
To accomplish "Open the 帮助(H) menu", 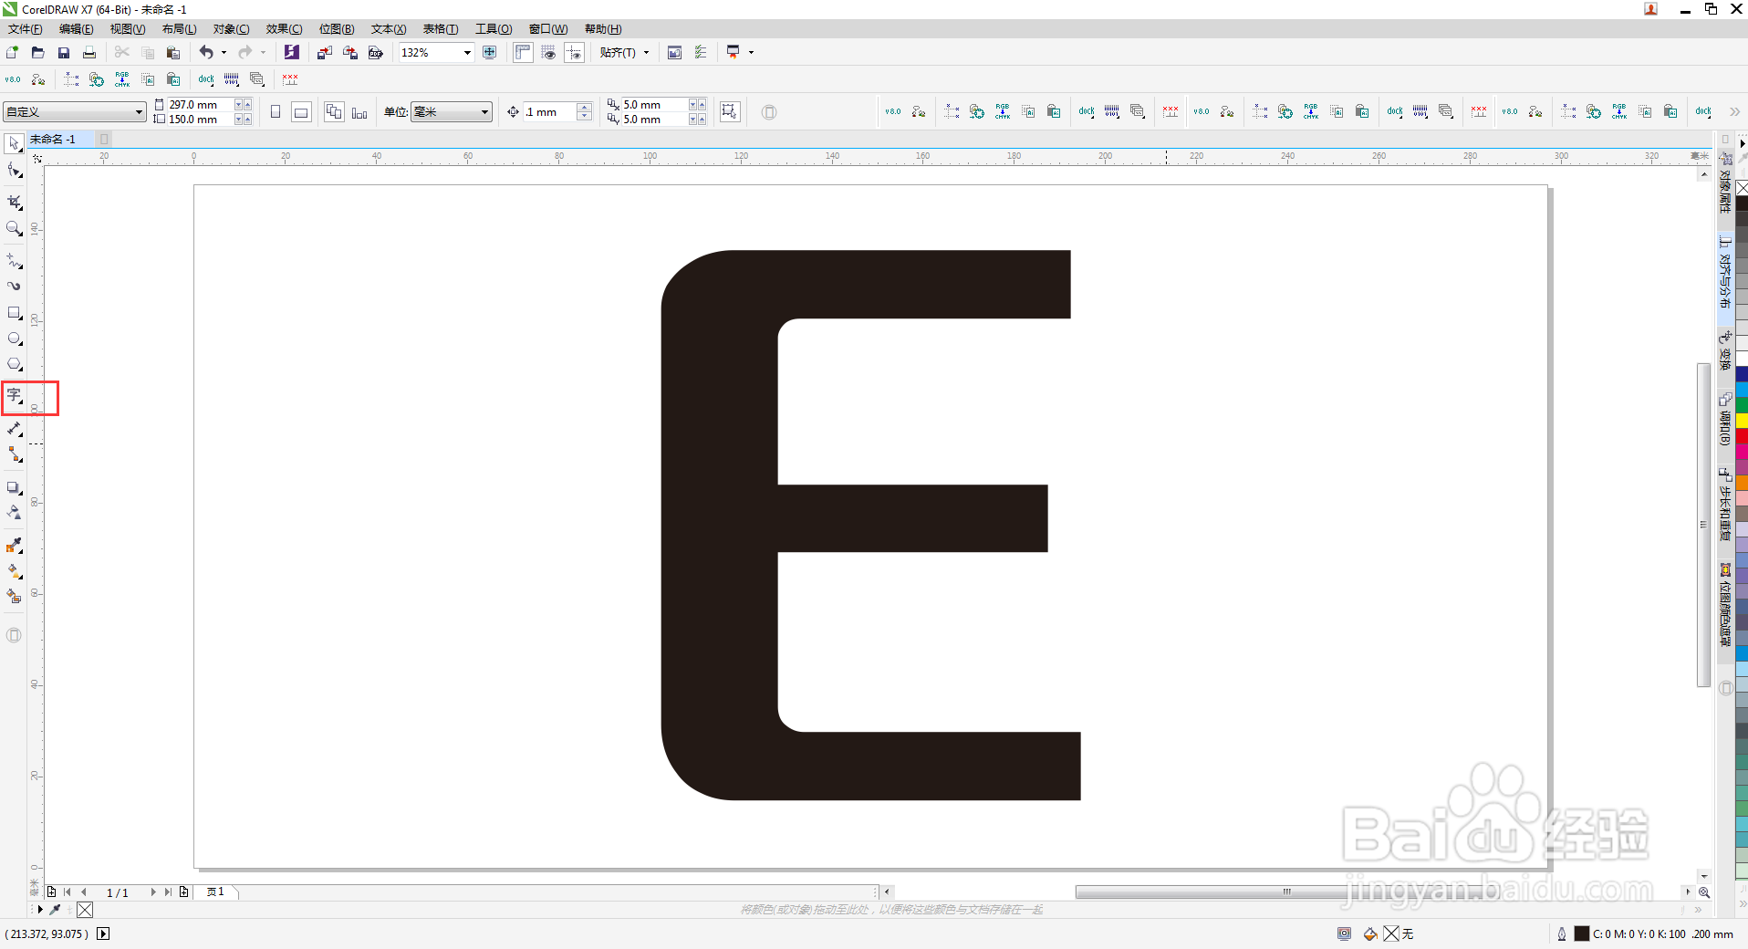I will pyautogui.click(x=603, y=29).
